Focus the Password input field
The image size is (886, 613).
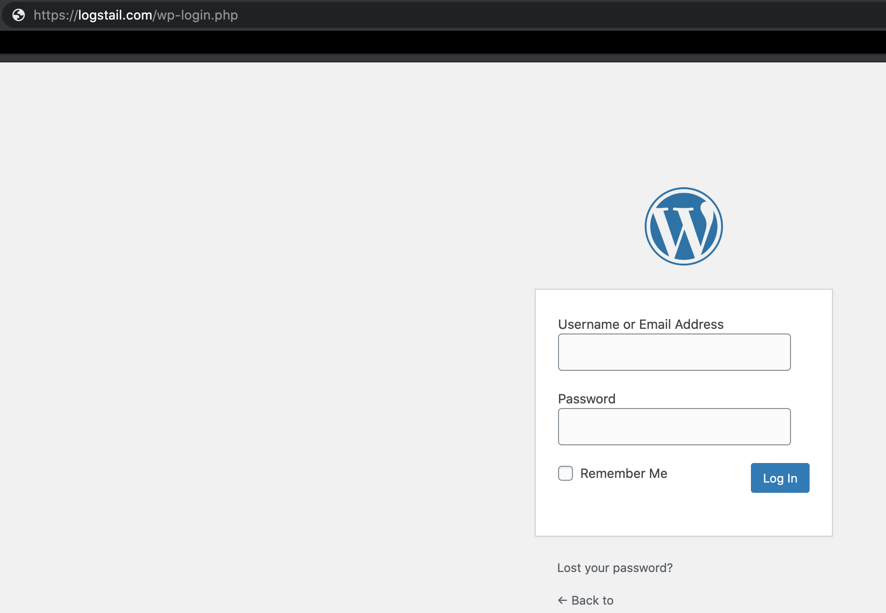(674, 427)
